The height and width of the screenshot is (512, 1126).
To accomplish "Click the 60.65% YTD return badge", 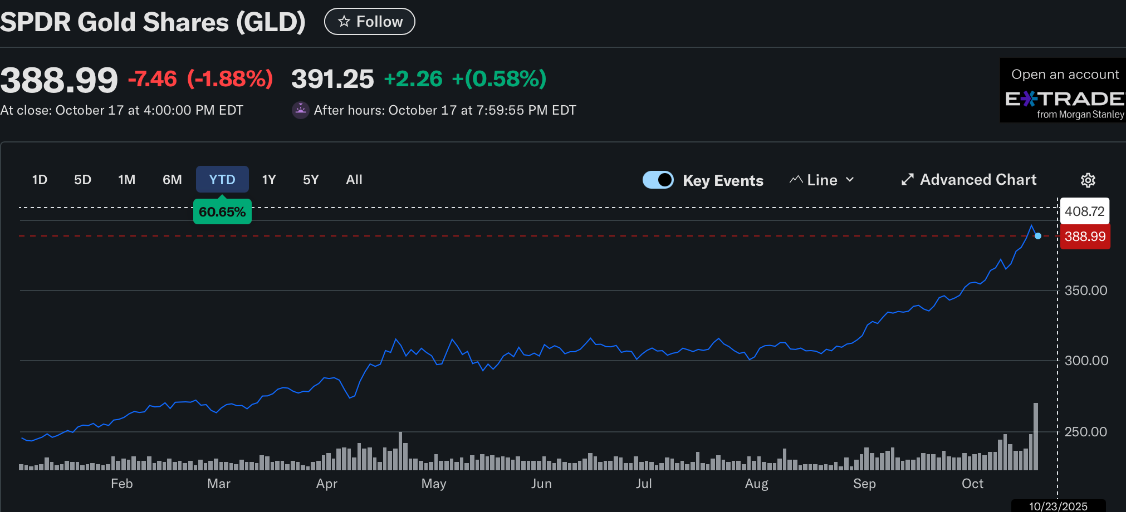I will point(222,211).
